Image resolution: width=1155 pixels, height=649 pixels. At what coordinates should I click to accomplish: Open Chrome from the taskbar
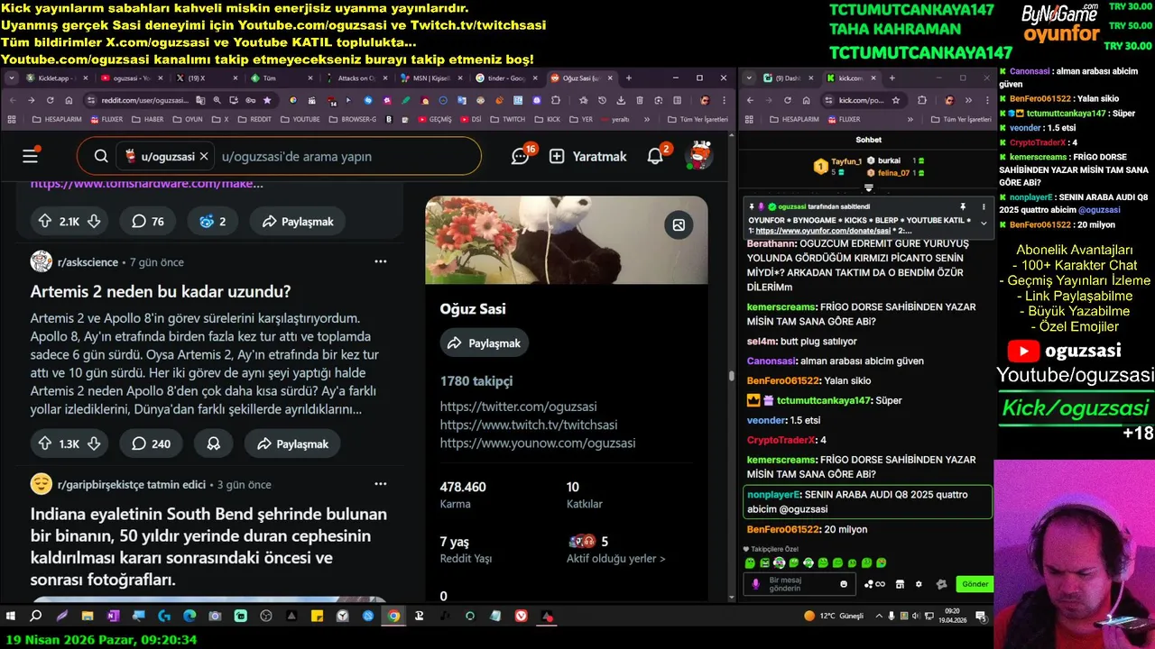point(393,617)
